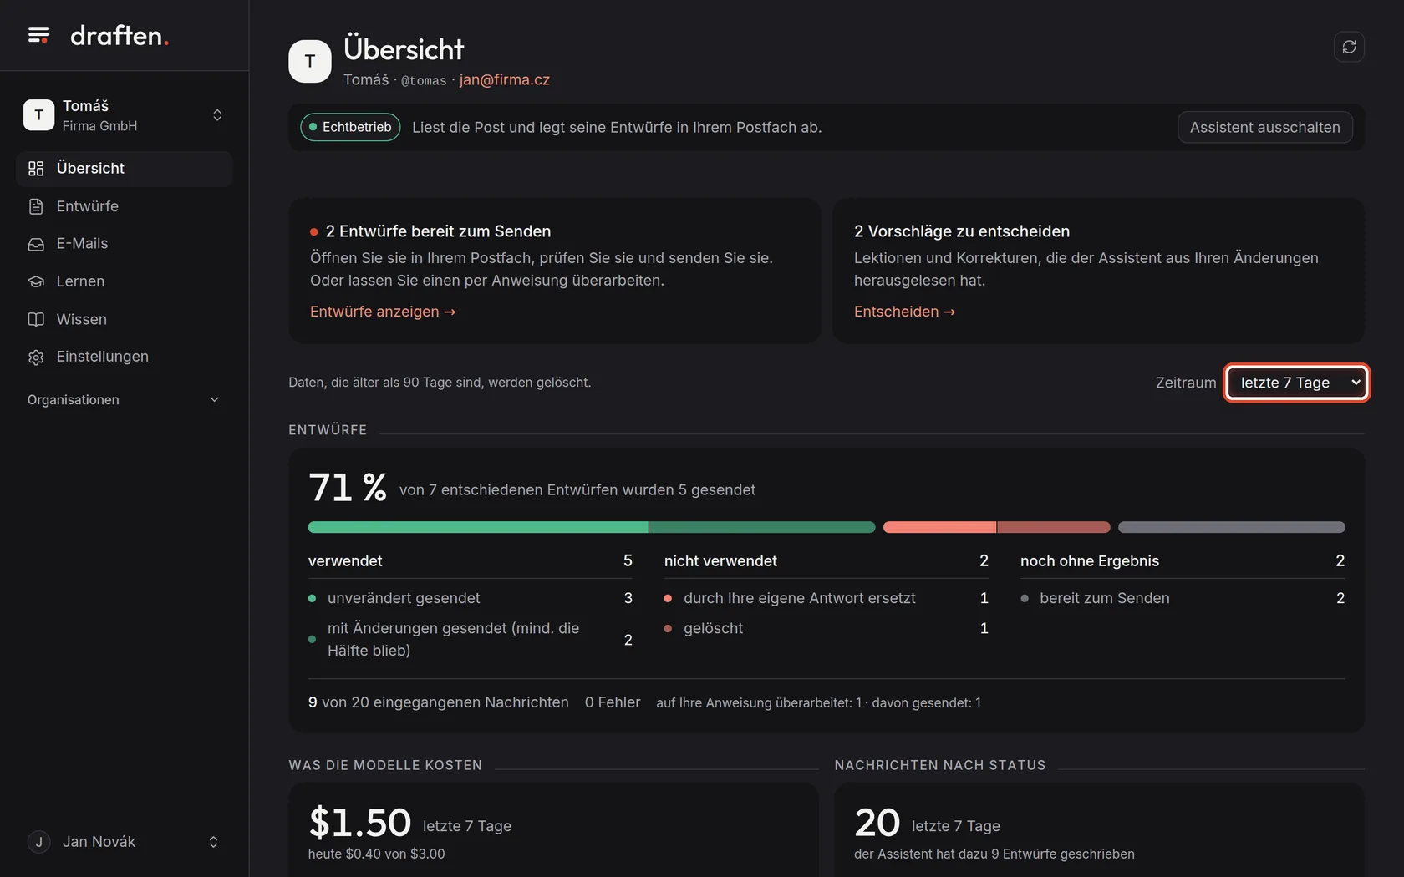Click the Entwürfe document icon in sidebar

coord(36,206)
